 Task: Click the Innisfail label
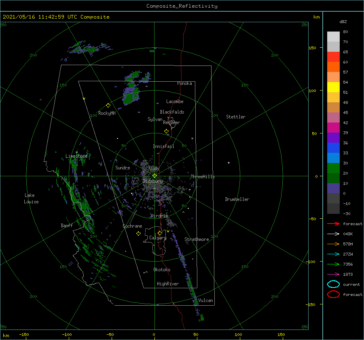click(x=163, y=146)
